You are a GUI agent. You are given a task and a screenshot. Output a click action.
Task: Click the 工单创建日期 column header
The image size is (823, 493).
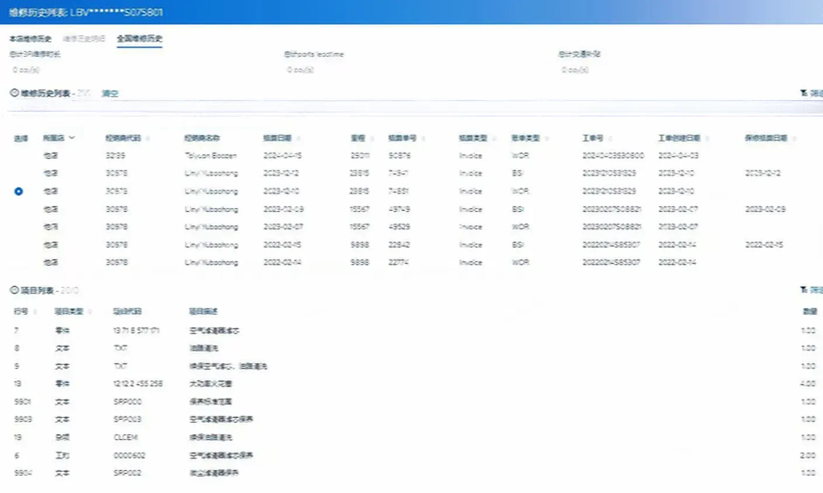pos(679,138)
